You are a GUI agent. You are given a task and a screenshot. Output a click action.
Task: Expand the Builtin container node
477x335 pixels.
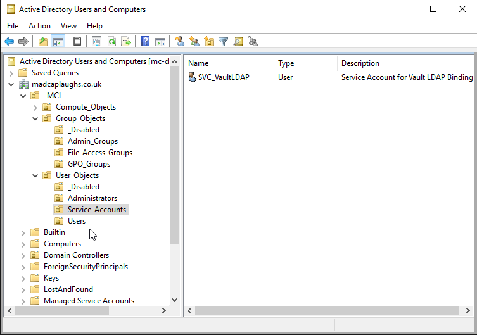click(x=23, y=232)
